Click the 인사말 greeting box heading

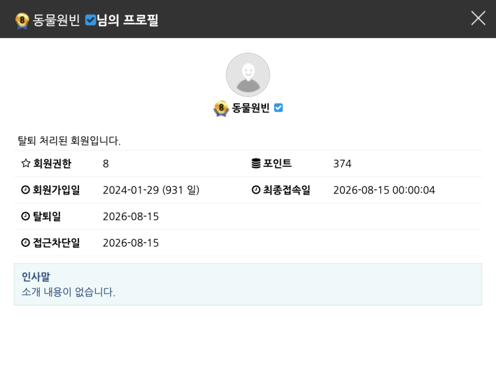point(36,277)
